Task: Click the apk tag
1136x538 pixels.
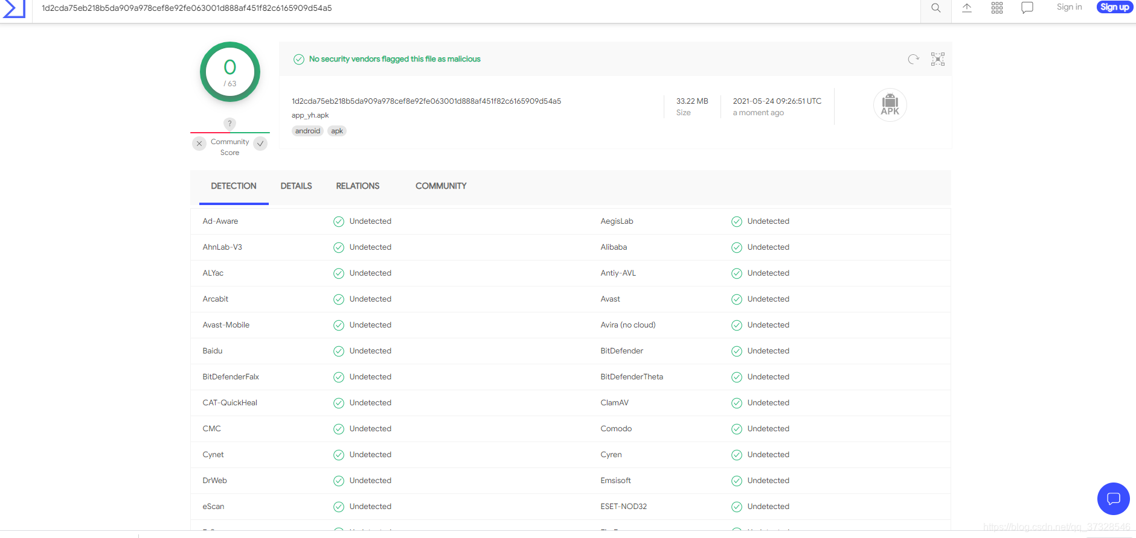Action: click(x=337, y=131)
